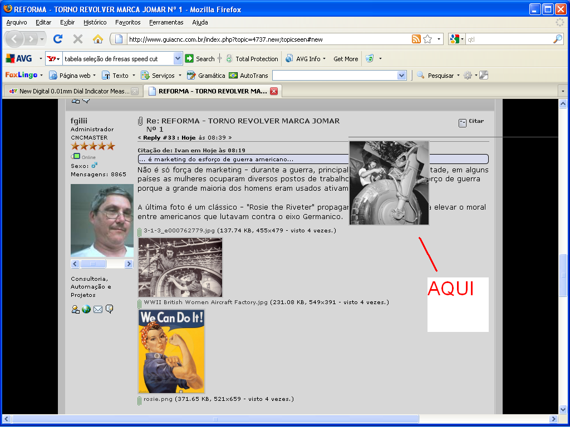
Task: Open the AVG Info menu
Action: click(x=306, y=58)
